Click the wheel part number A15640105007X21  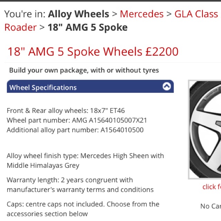pos(109,121)
